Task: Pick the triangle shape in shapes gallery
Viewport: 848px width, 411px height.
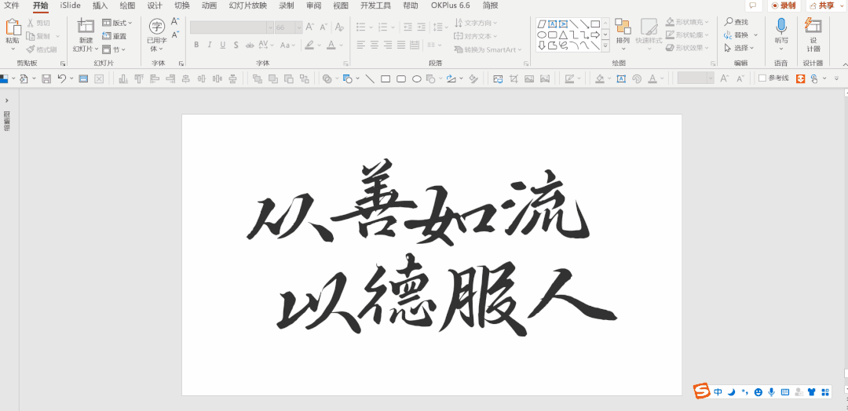Action: click(563, 35)
